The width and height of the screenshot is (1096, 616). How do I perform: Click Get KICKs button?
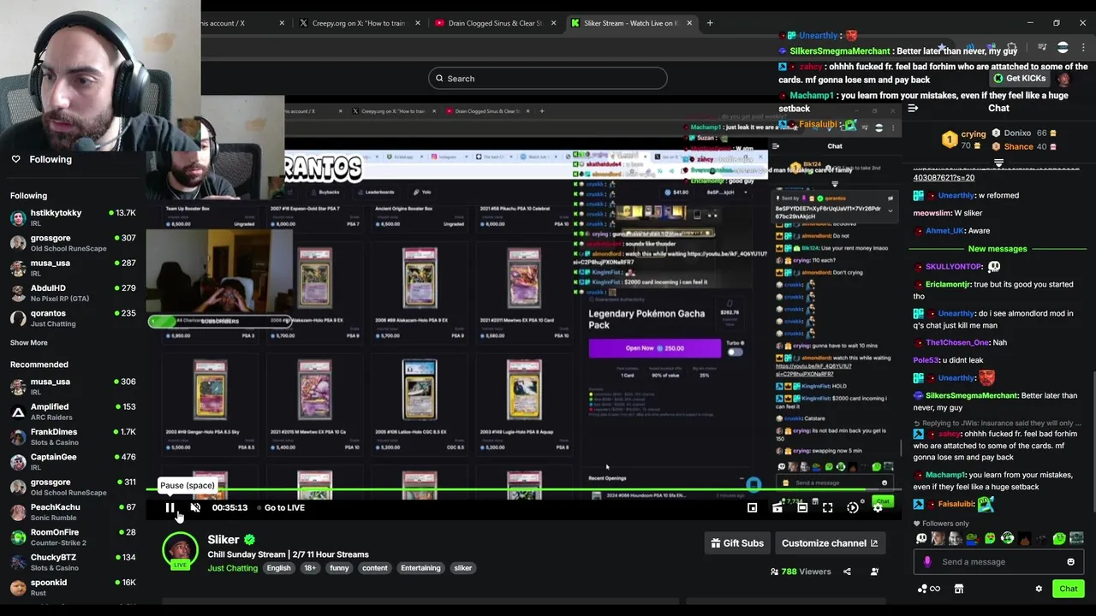(1019, 79)
